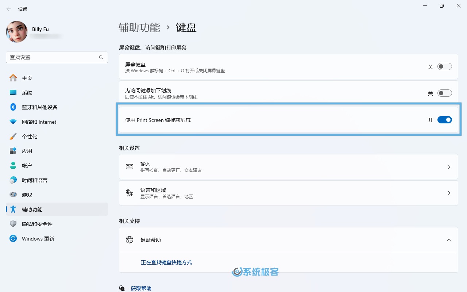Click the search magnifier icon
The width and height of the screenshot is (467, 292).
[x=101, y=57]
